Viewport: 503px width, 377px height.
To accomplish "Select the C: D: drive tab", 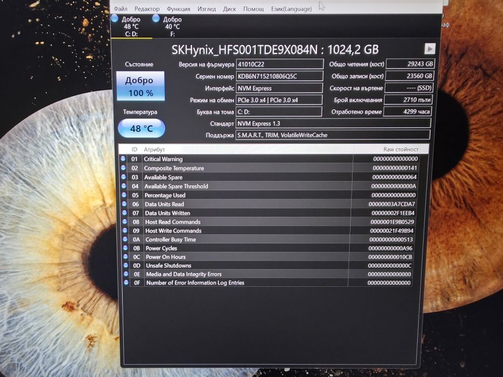I will tap(131, 26).
